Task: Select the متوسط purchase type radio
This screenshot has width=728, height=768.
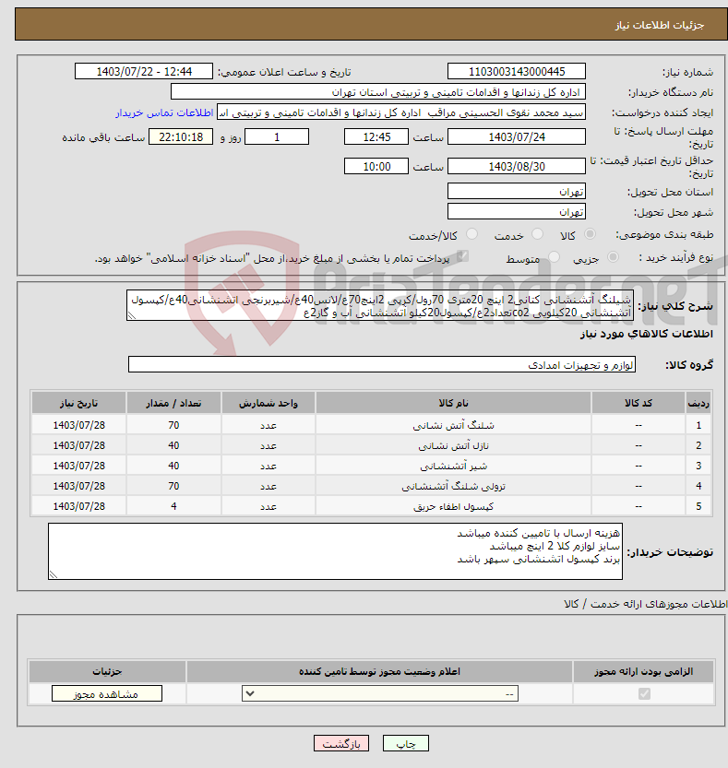Action: (x=554, y=257)
